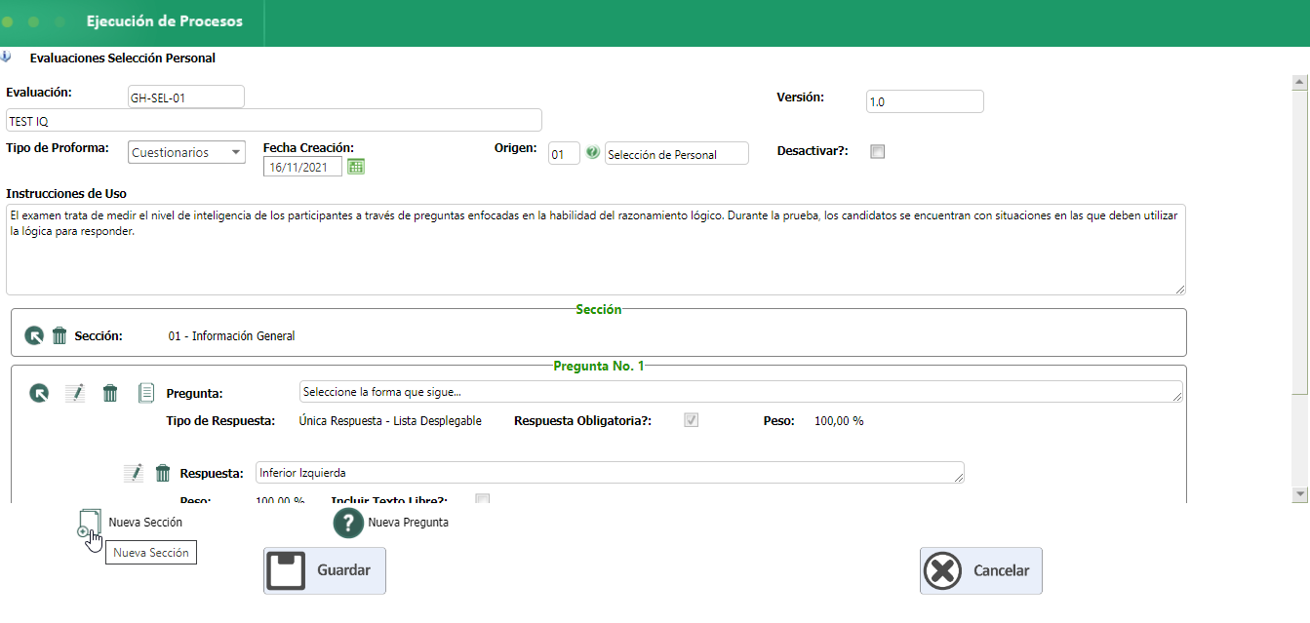1310x623 pixels.
Task: Click the Peso value 100,00 %
Action: coord(839,421)
